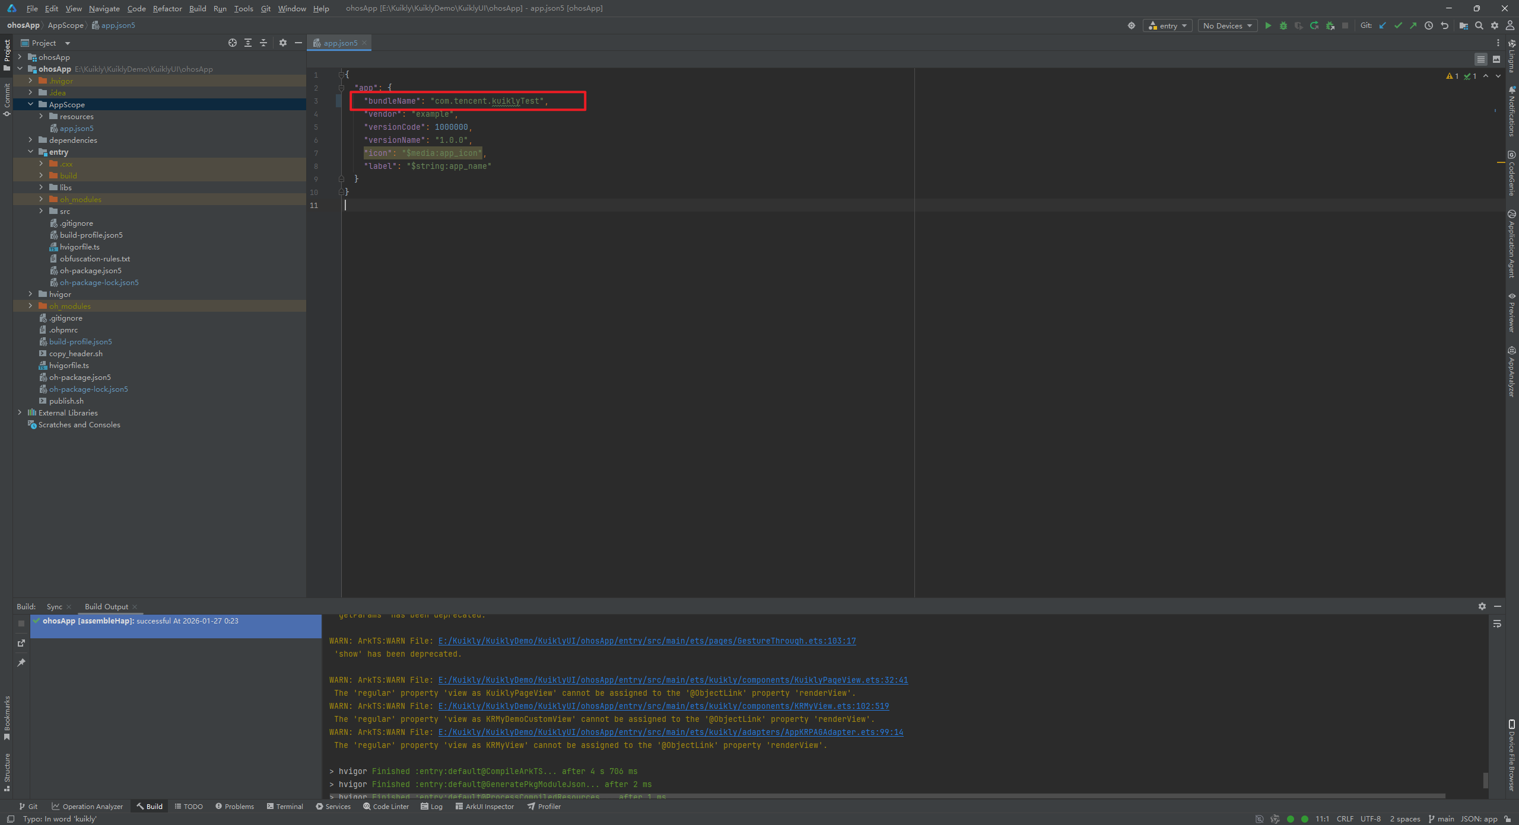
Task: Git update project blue arrow
Action: [x=1383, y=25]
